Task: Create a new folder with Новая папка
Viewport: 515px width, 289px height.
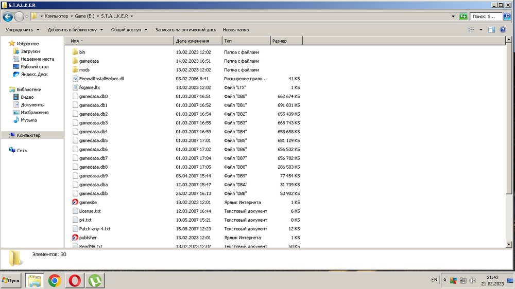Action: coord(236,30)
